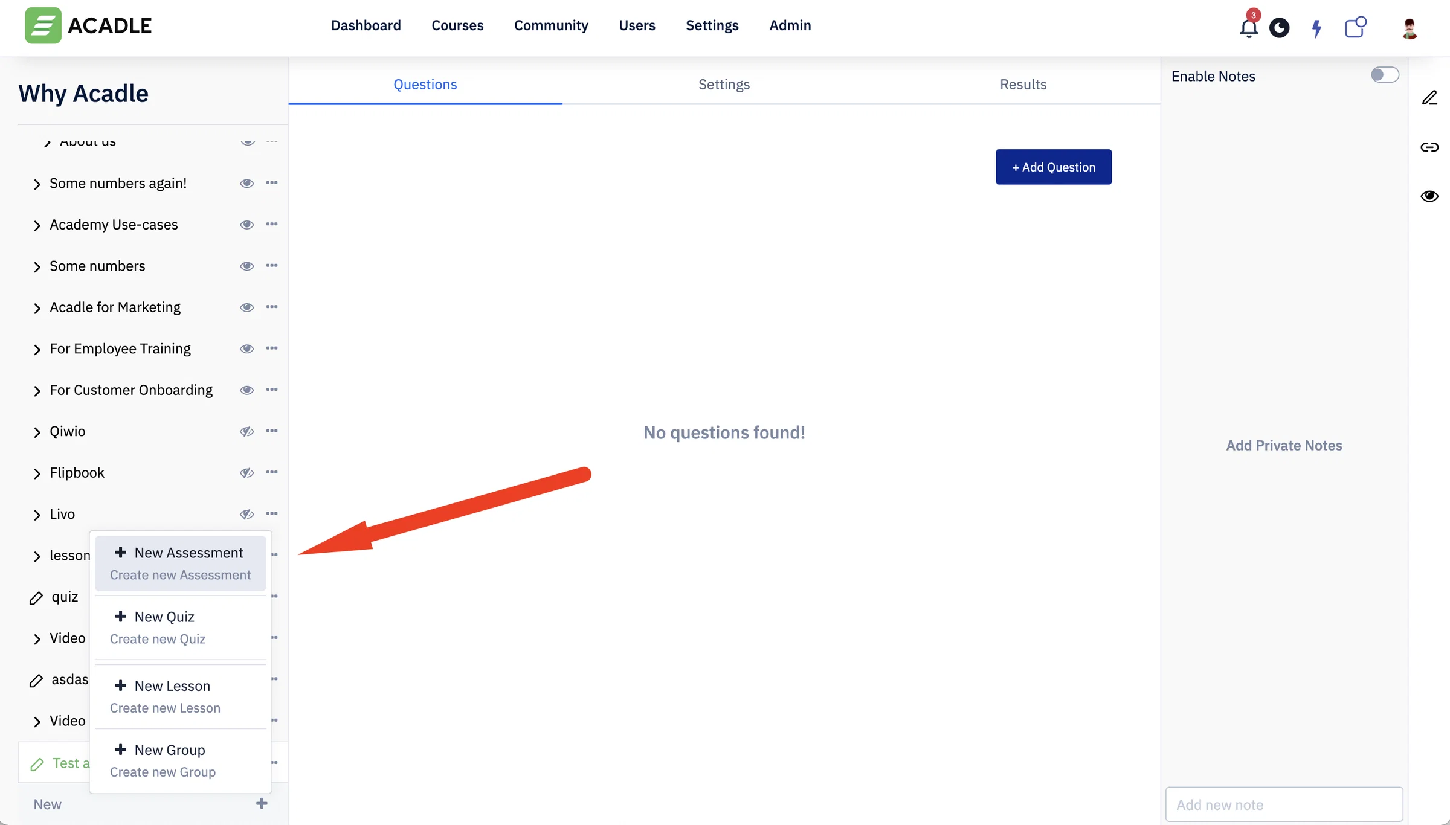Open the user avatar menu
The height and width of the screenshot is (825, 1450).
click(x=1410, y=28)
